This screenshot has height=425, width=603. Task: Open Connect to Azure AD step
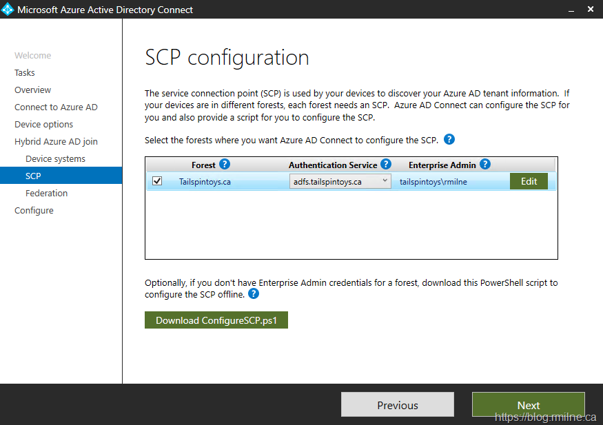click(x=56, y=107)
